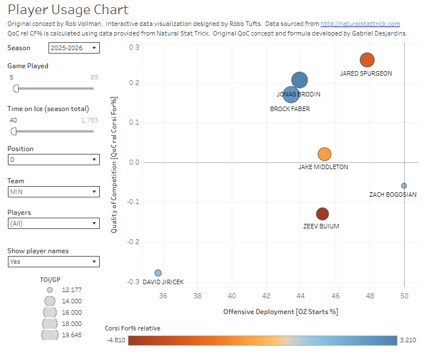Open the Season dropdown
This screenshot has height=353, width=424.
pos(74,48)
